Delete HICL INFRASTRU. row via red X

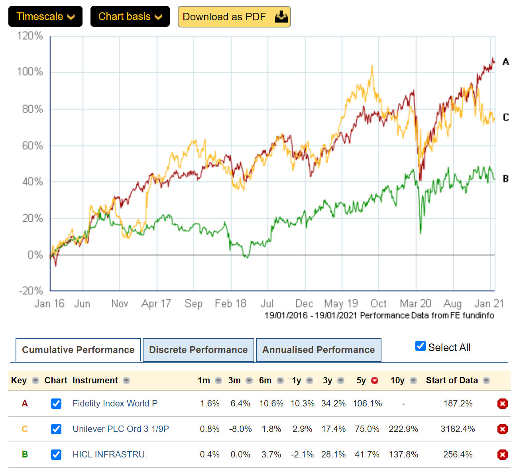(x=502, y=455)
